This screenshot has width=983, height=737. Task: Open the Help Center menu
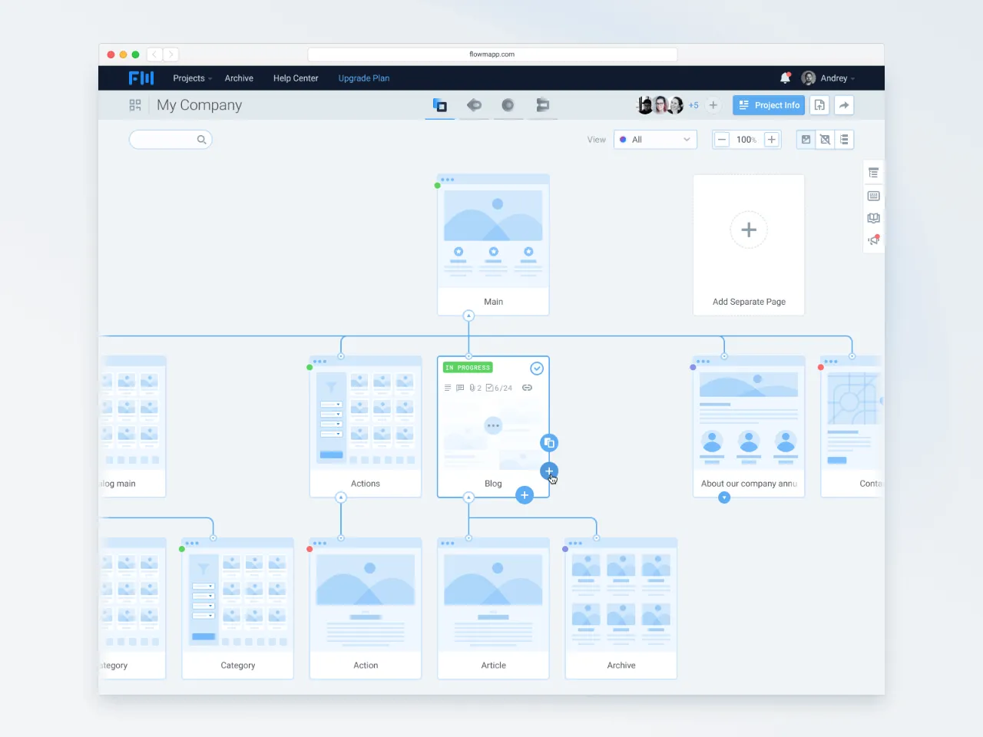coord(296,78)
